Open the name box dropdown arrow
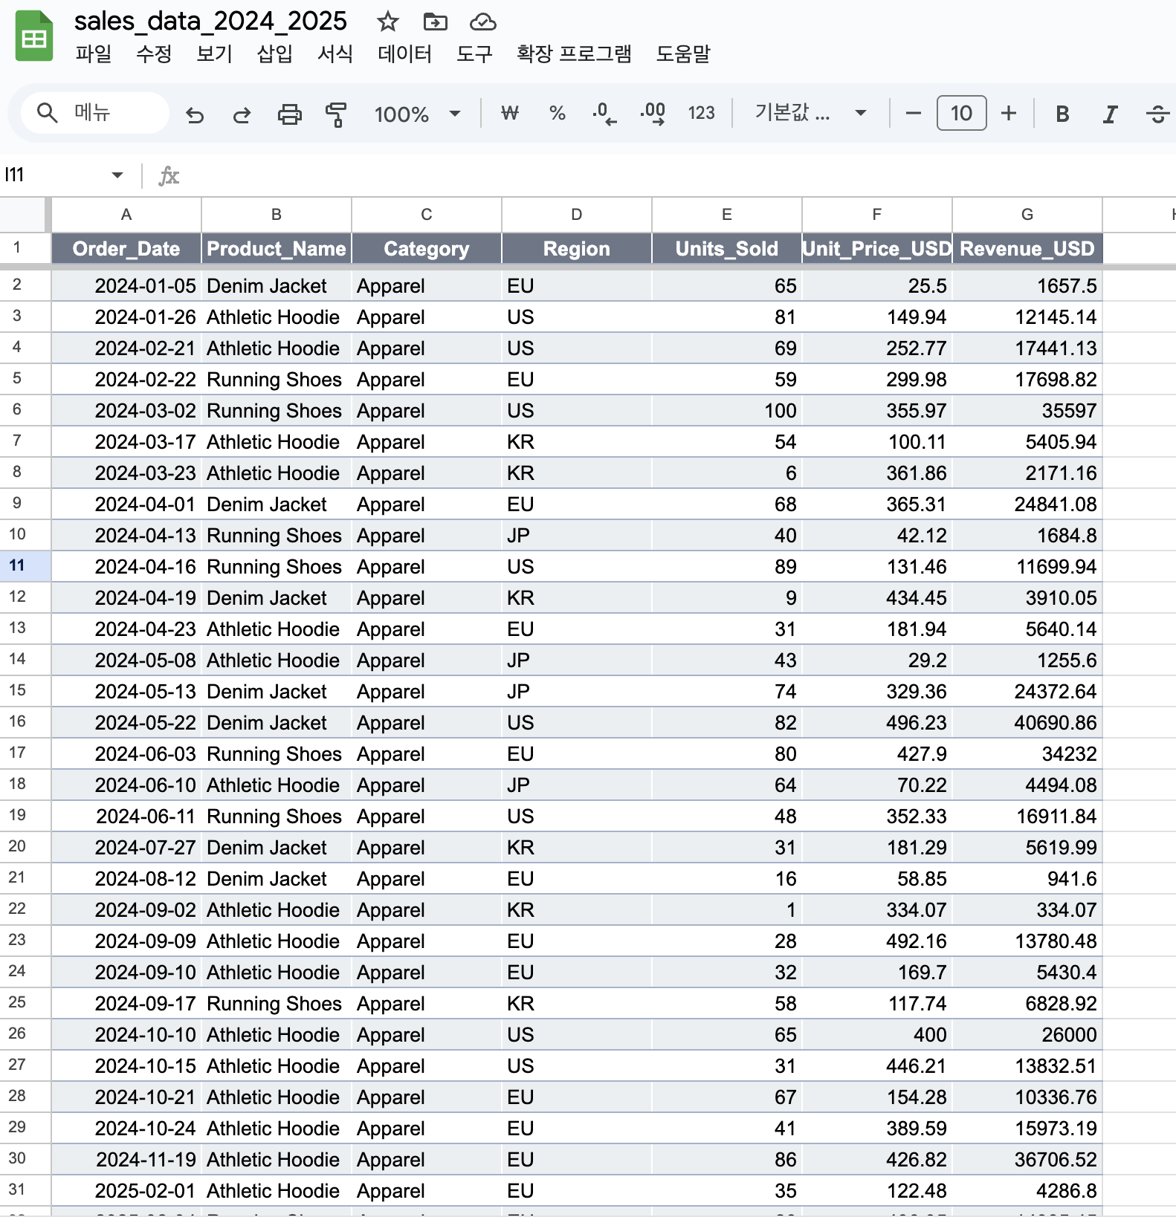 (117, 175)
